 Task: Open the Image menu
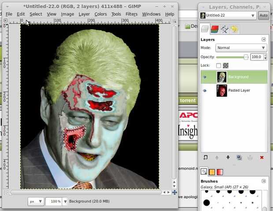click(x=67, y=14)
